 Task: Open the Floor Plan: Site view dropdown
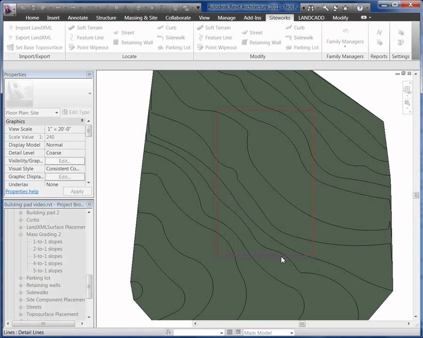point(56,113)
